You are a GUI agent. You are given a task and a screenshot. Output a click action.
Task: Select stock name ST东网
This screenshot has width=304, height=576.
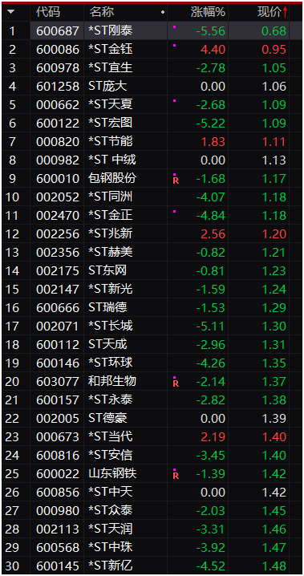coord(107,270)
